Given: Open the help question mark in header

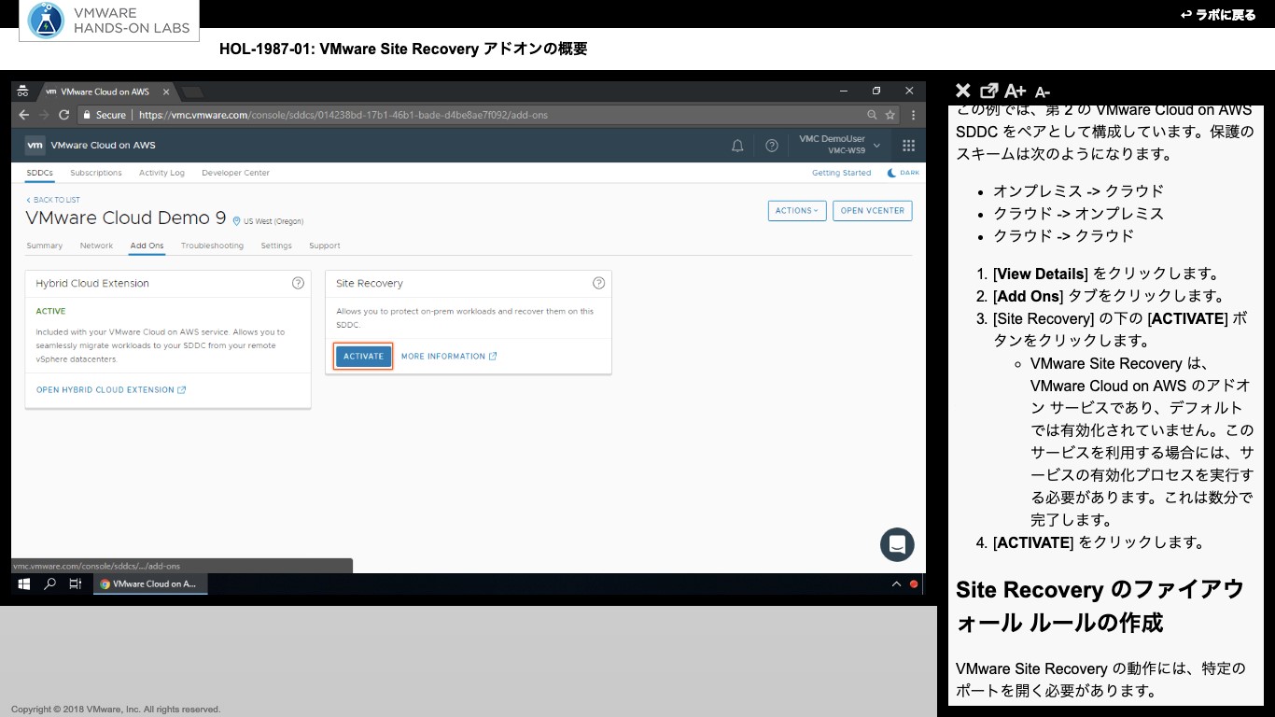Looking at the screenshot, I should pyautogui.click(x=772, y=146).
